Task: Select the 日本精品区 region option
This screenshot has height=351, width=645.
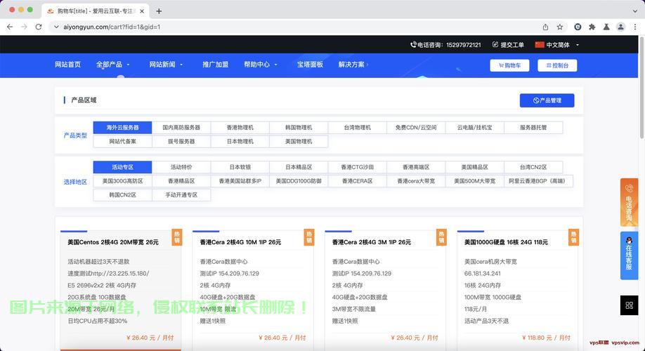Action: tap(299, 167)
